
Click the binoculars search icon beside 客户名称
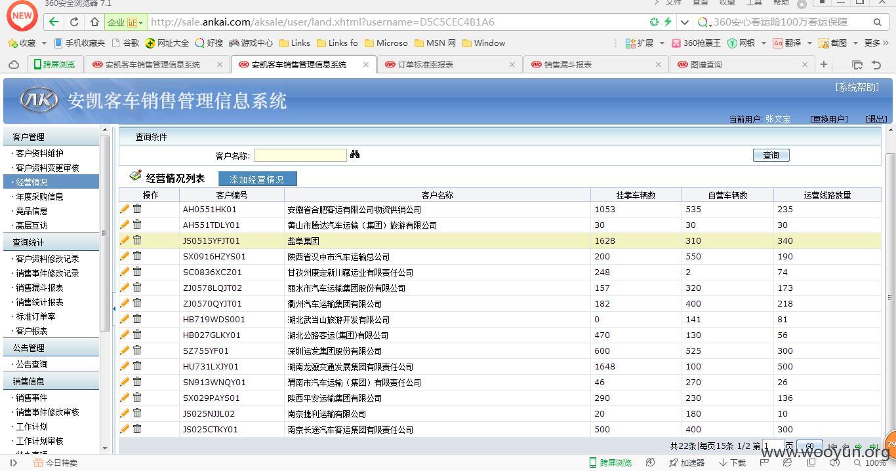pyautogui.click(x=355, y=155)
